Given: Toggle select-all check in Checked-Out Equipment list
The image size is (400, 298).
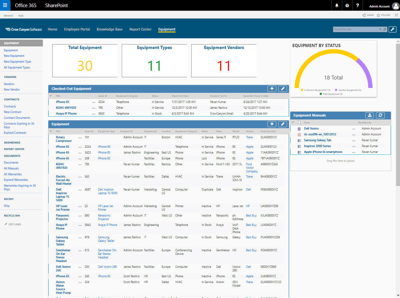Looking at the screenshot, I should click(51, 96).
